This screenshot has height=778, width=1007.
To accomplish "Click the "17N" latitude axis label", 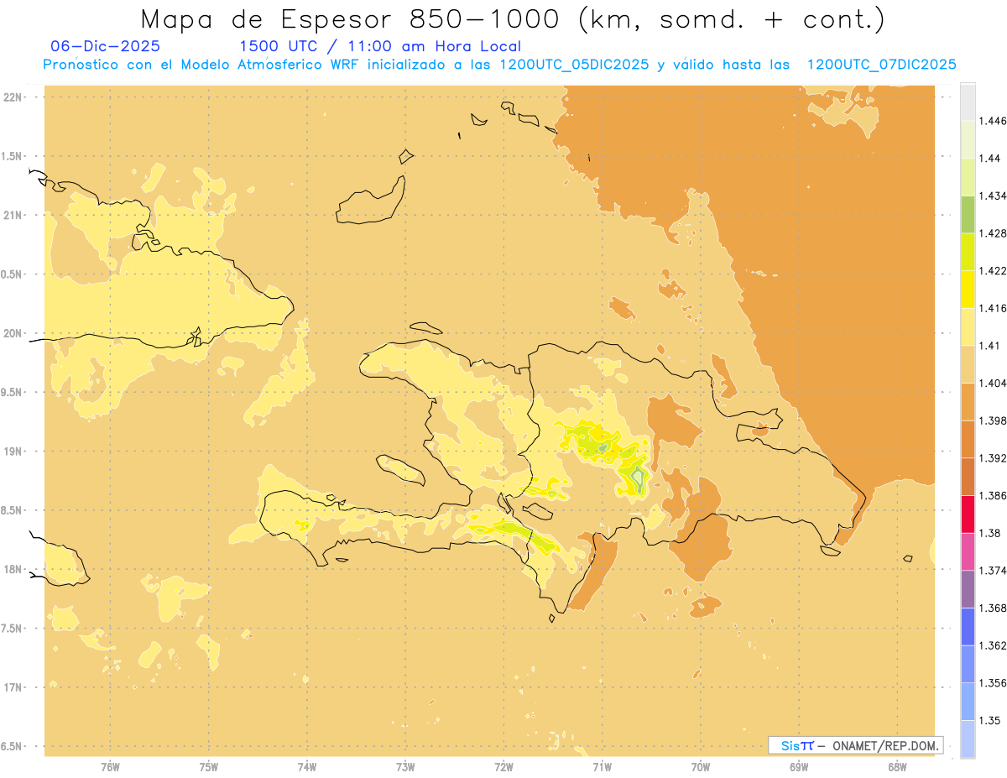I will (13, 687).
